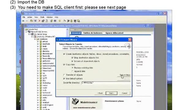This screenshot has width=196, height=110.
Task: Click the database icon beside pubs
Action: 41,100
